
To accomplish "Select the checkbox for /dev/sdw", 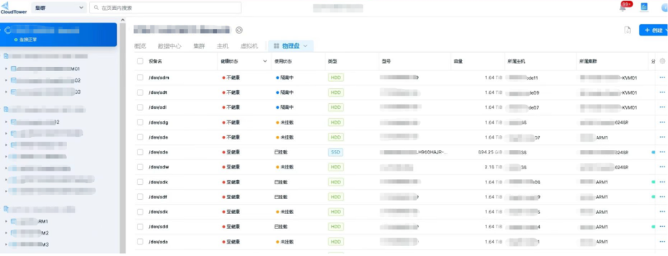I will (x=140, y=167).
